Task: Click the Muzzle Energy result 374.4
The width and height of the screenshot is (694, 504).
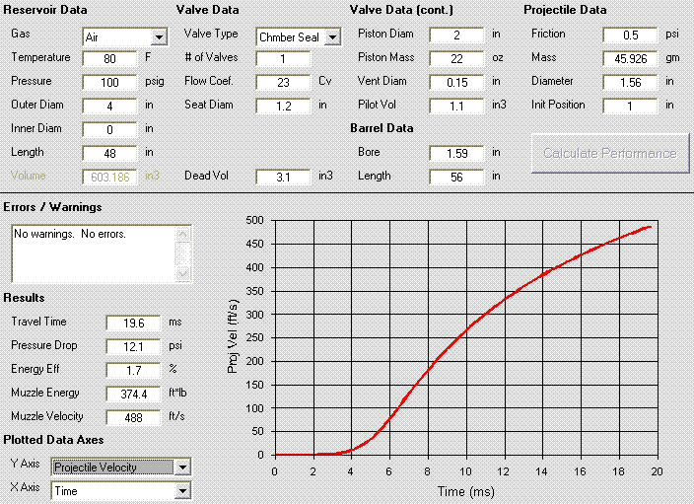Action: click(x=133, y=394)
